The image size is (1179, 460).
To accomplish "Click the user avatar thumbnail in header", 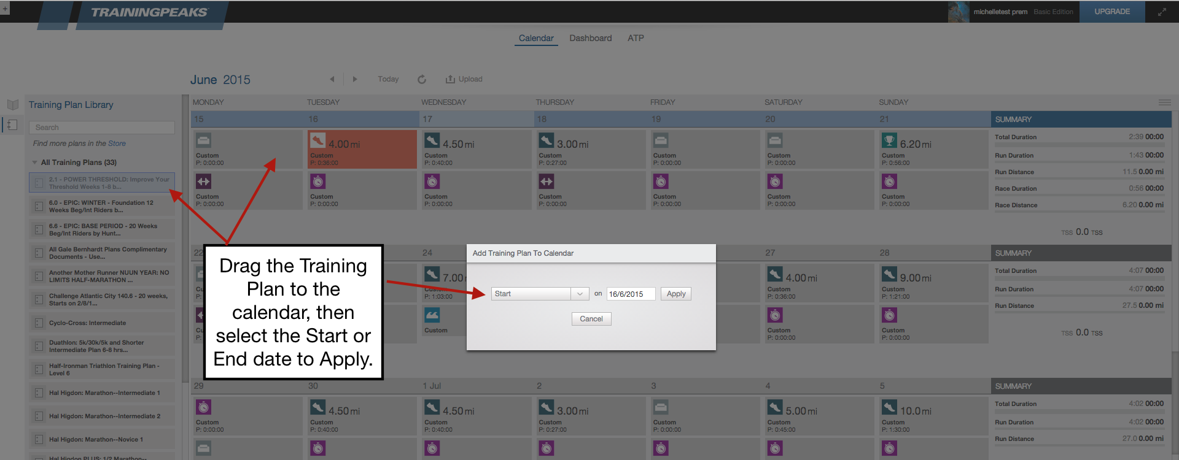I will coord(958,12).
